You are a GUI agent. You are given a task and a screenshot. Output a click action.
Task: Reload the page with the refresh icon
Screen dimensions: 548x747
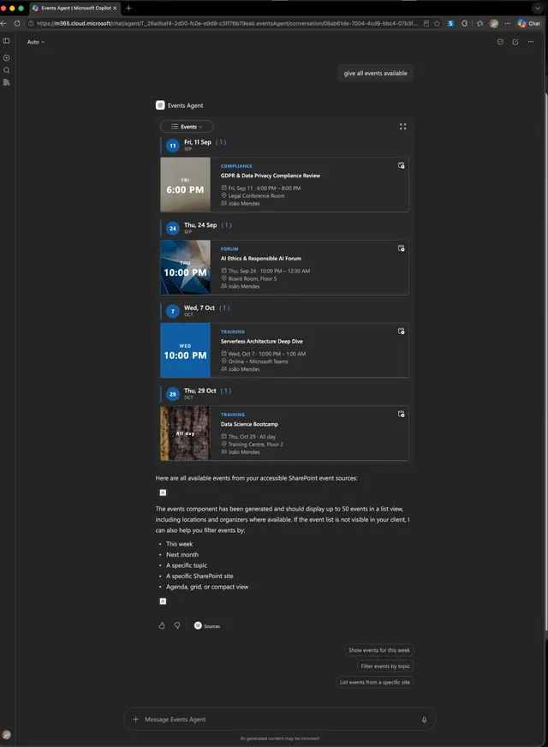[x=17, y=23]
